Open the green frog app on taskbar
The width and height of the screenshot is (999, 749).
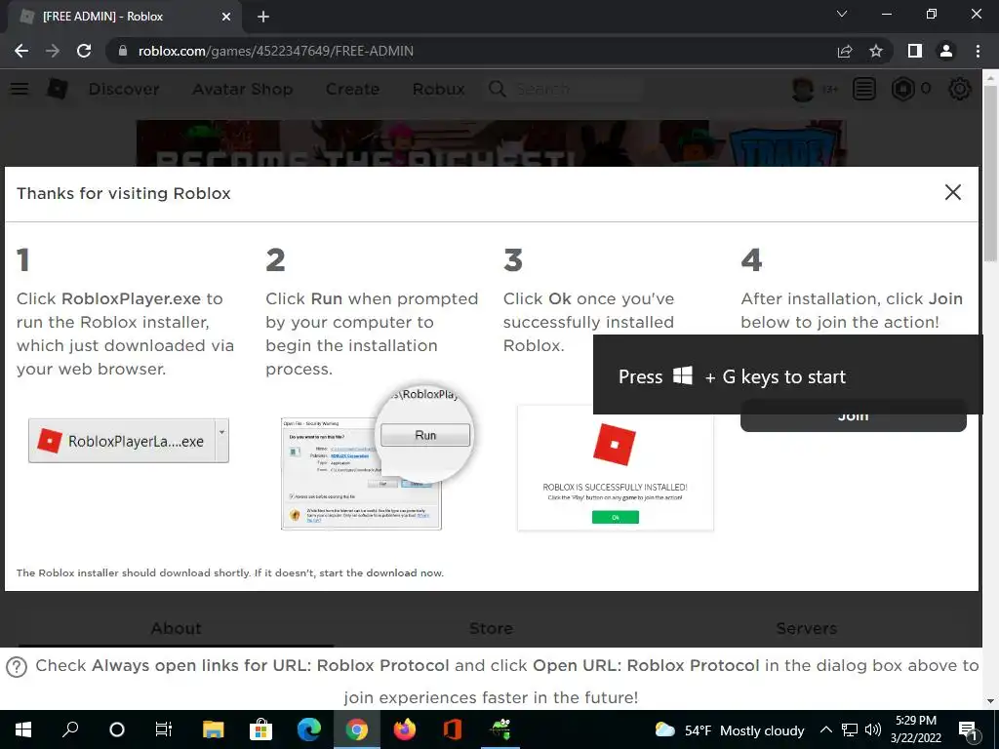point(500,729)
